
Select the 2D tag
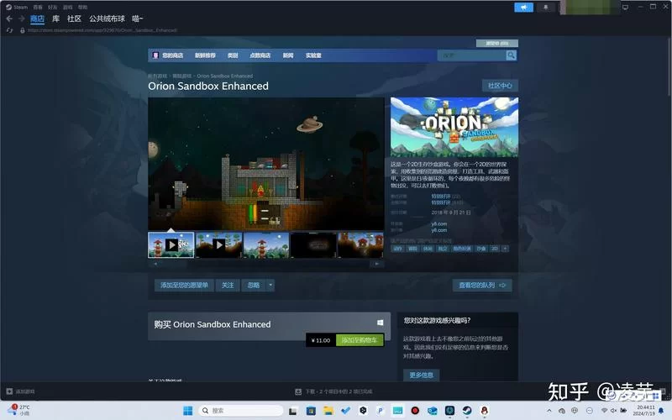pos(495,249)
